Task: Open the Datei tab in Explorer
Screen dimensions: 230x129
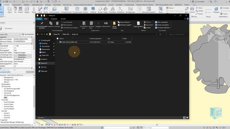Action: (39, 19)
